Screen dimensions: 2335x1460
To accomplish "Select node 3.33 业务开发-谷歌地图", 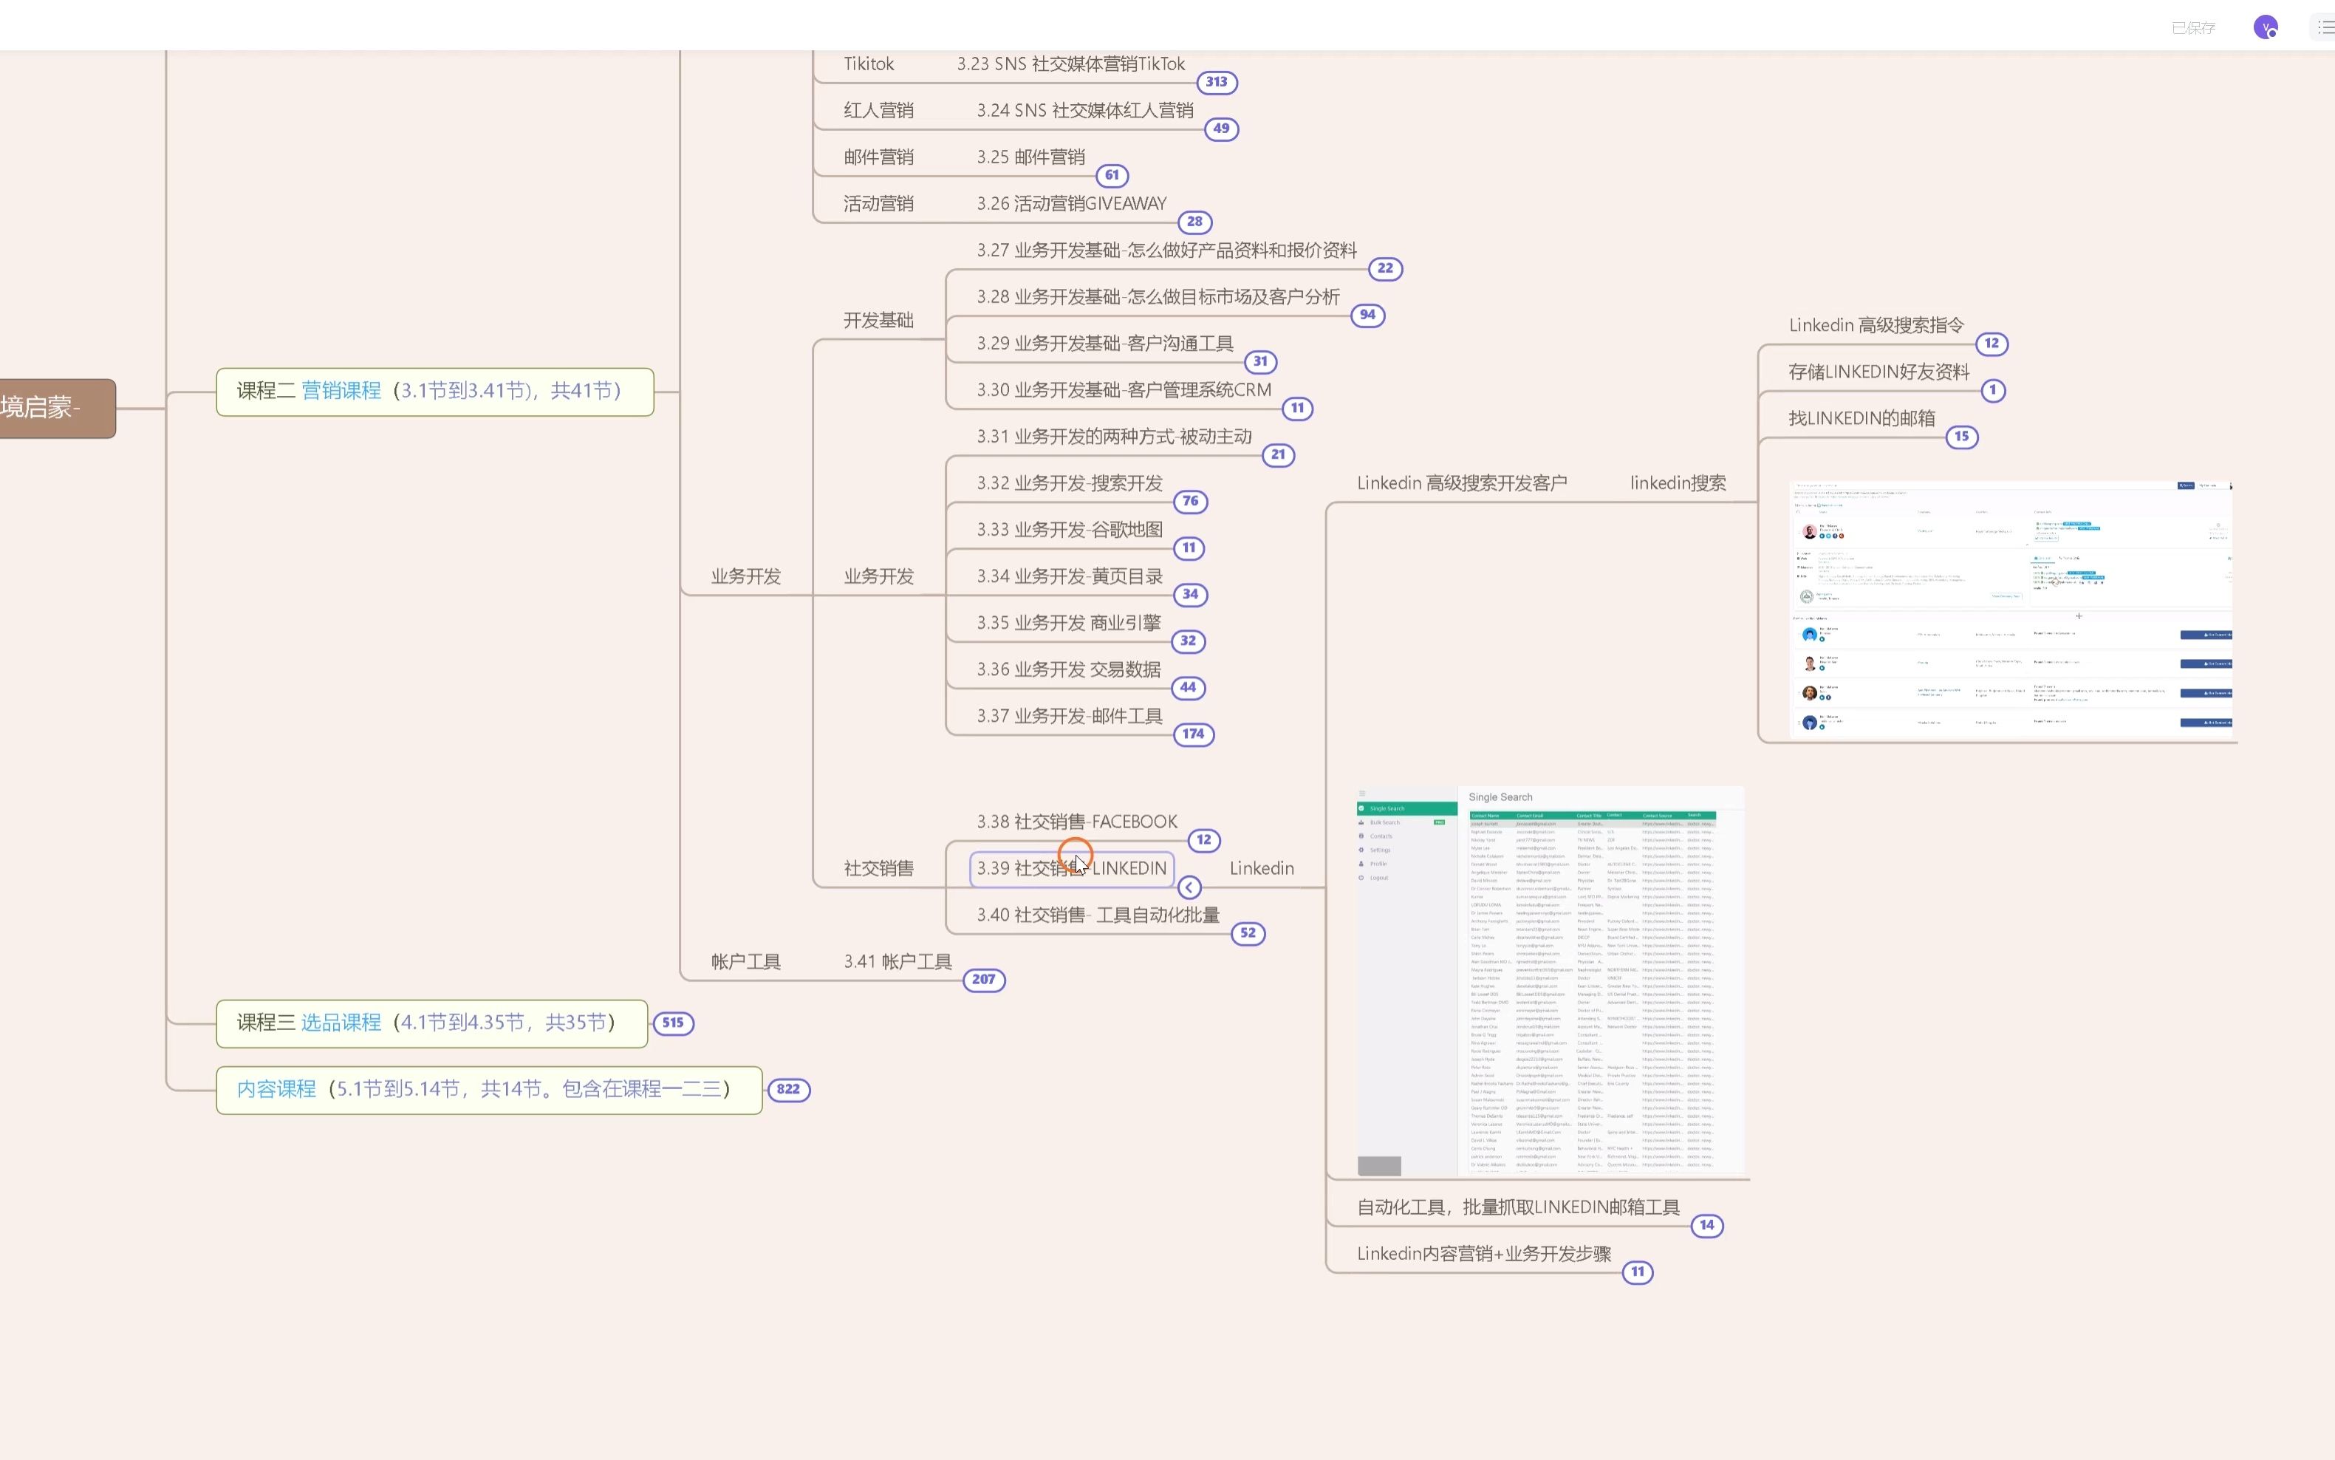I will tap(1070, 530).
